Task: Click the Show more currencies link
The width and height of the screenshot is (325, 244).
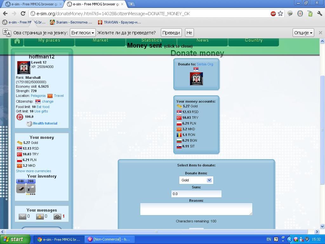Action: 33,171
